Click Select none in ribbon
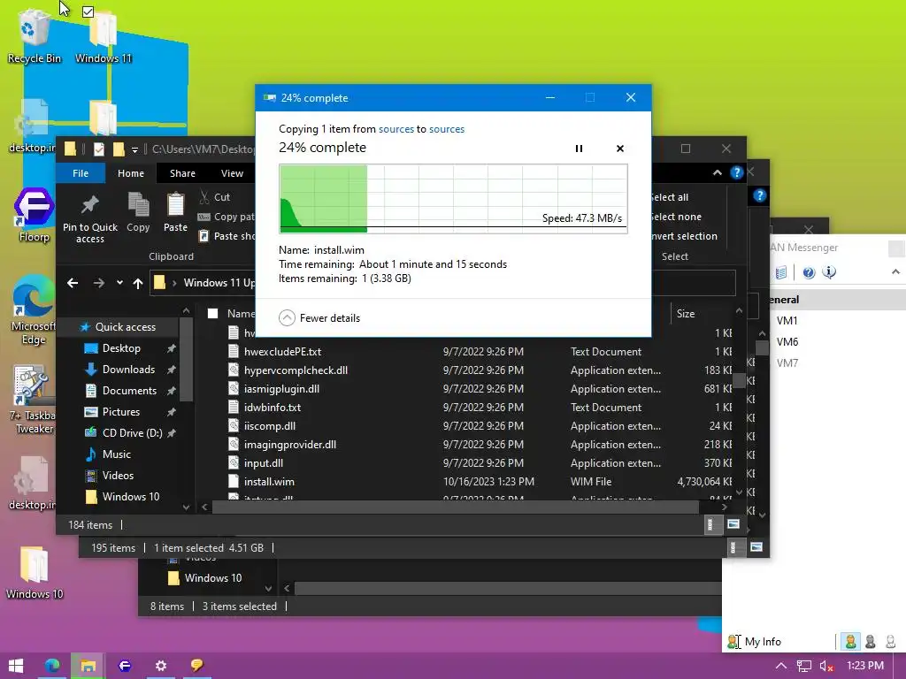This screenshot has width=906, height=679. (676, 217)
